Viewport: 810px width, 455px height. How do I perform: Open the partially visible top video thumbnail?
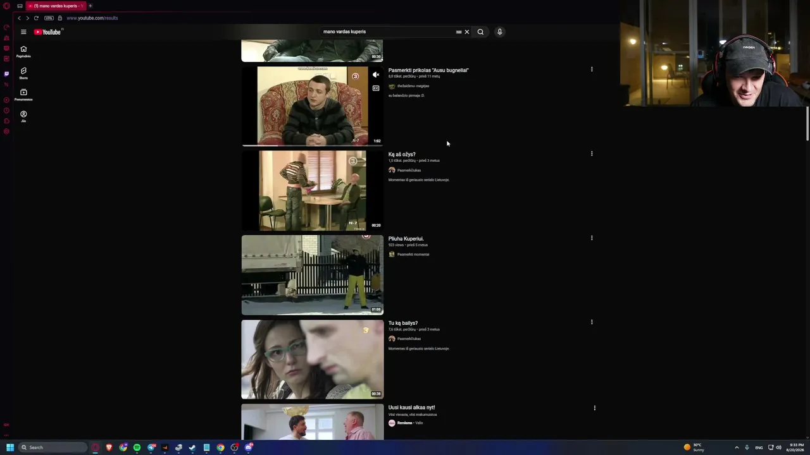click(x=312, y=51)
